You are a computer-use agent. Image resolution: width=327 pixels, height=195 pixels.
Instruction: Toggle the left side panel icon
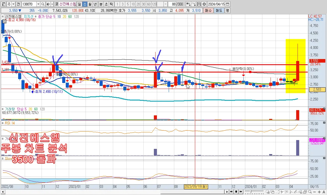[4, 4]
